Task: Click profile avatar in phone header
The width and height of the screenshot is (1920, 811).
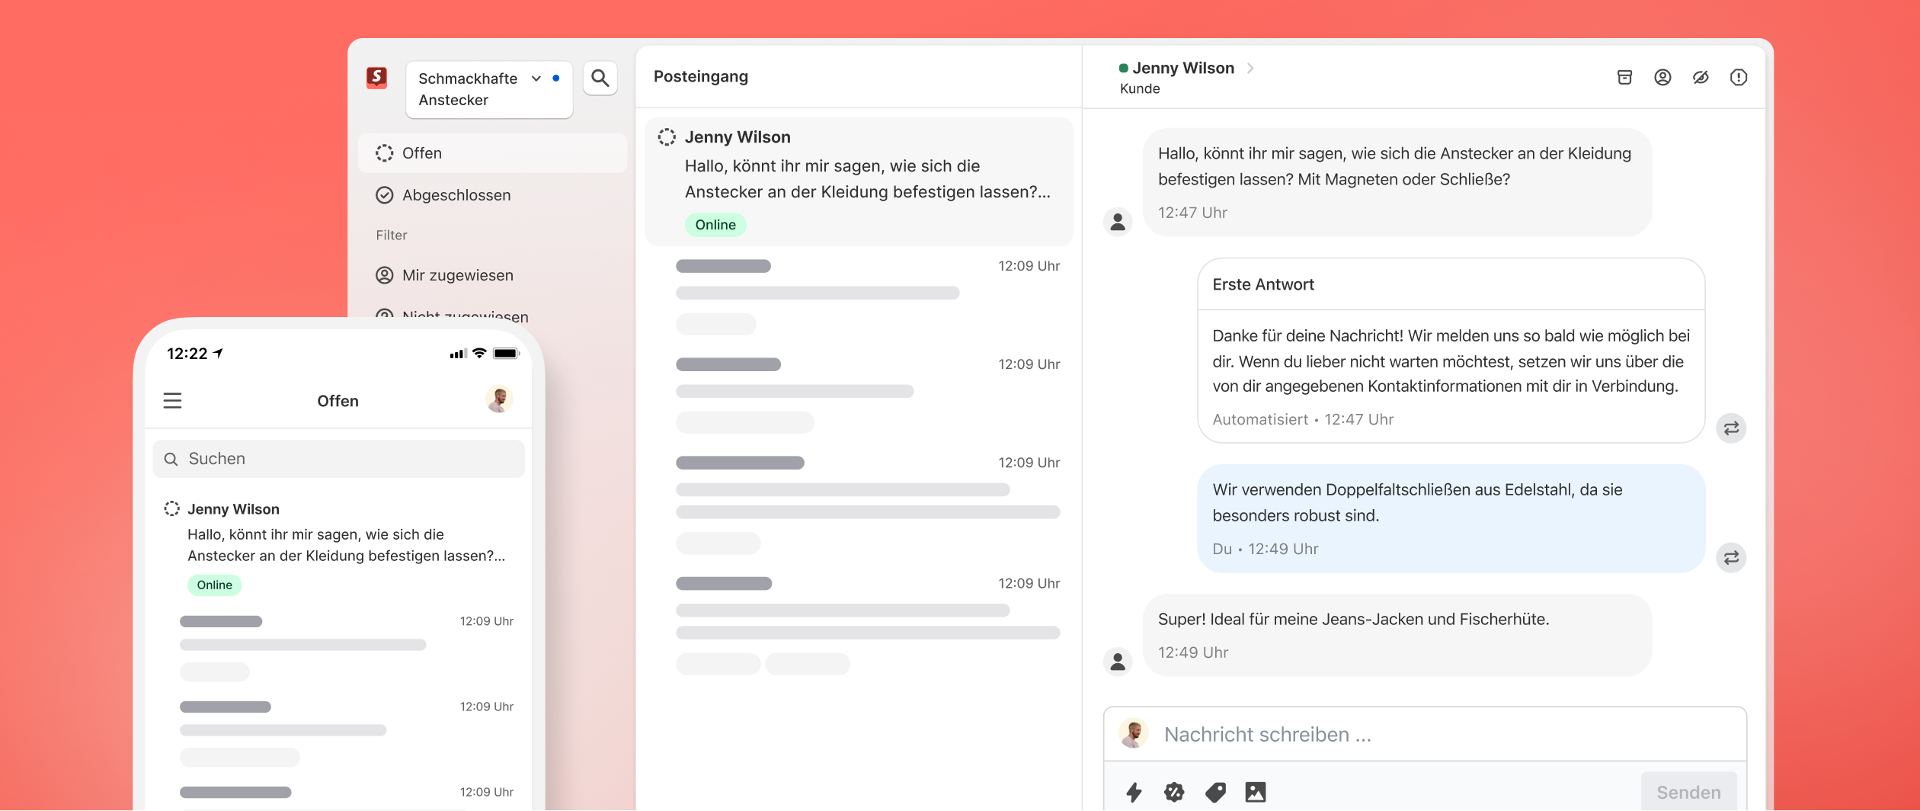Action: coord(499,399)
